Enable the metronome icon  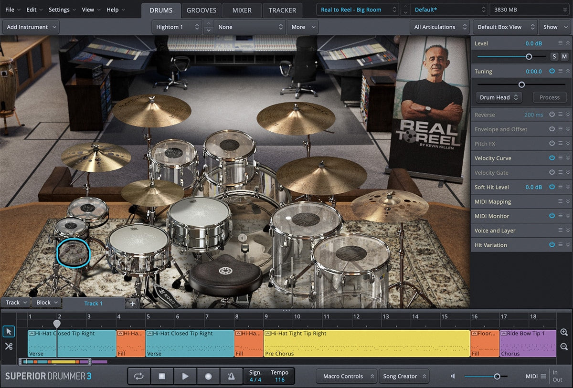pyautogui.click(x=231, y=376)
